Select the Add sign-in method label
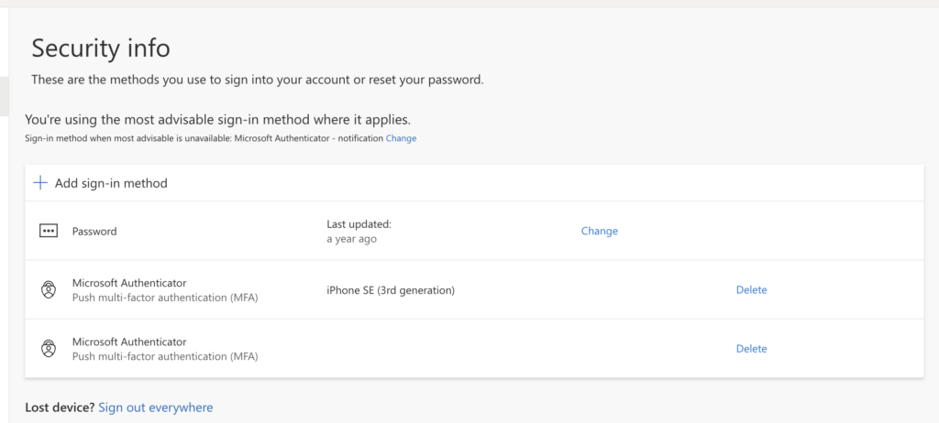The image size is (939, 423). [x=111, y=184]
